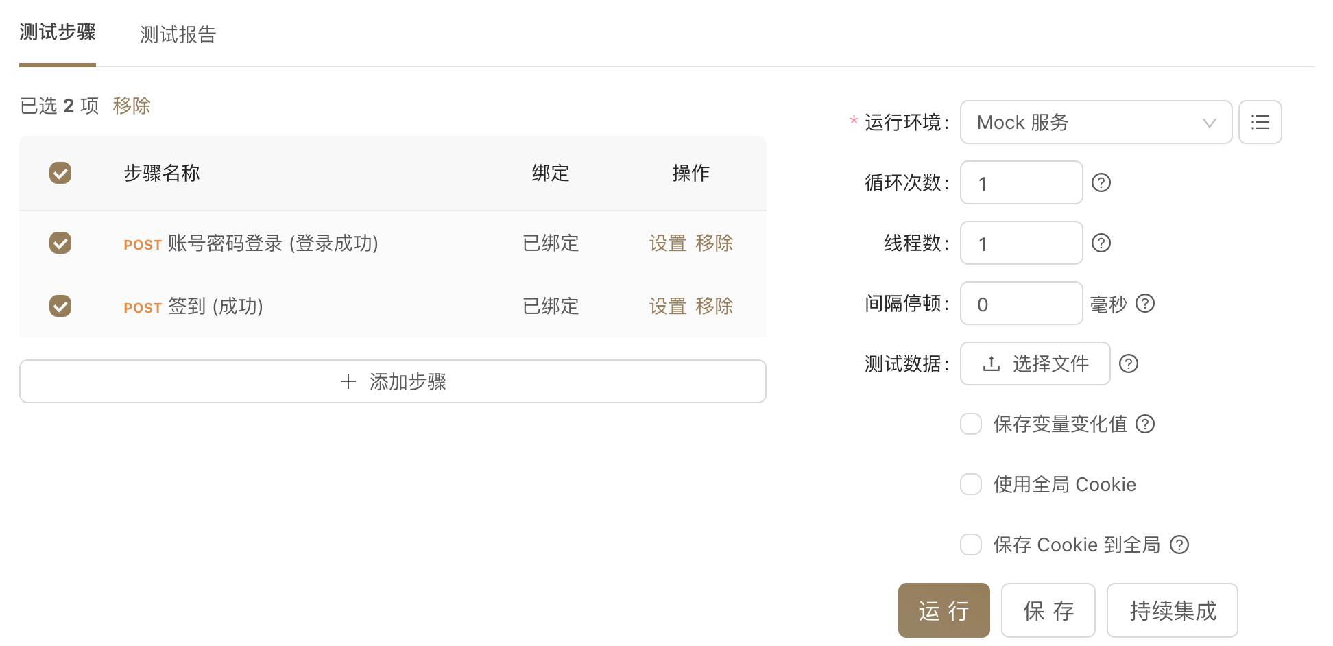Click help icon next to 循环次数

(x=1101, y=182)
